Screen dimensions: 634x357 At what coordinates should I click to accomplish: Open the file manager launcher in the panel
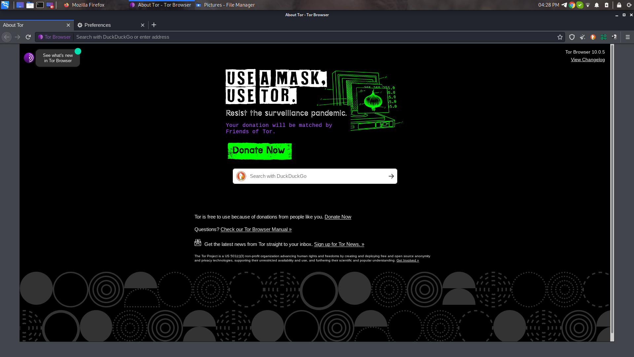pyautogui.click(x=30, y=5)
